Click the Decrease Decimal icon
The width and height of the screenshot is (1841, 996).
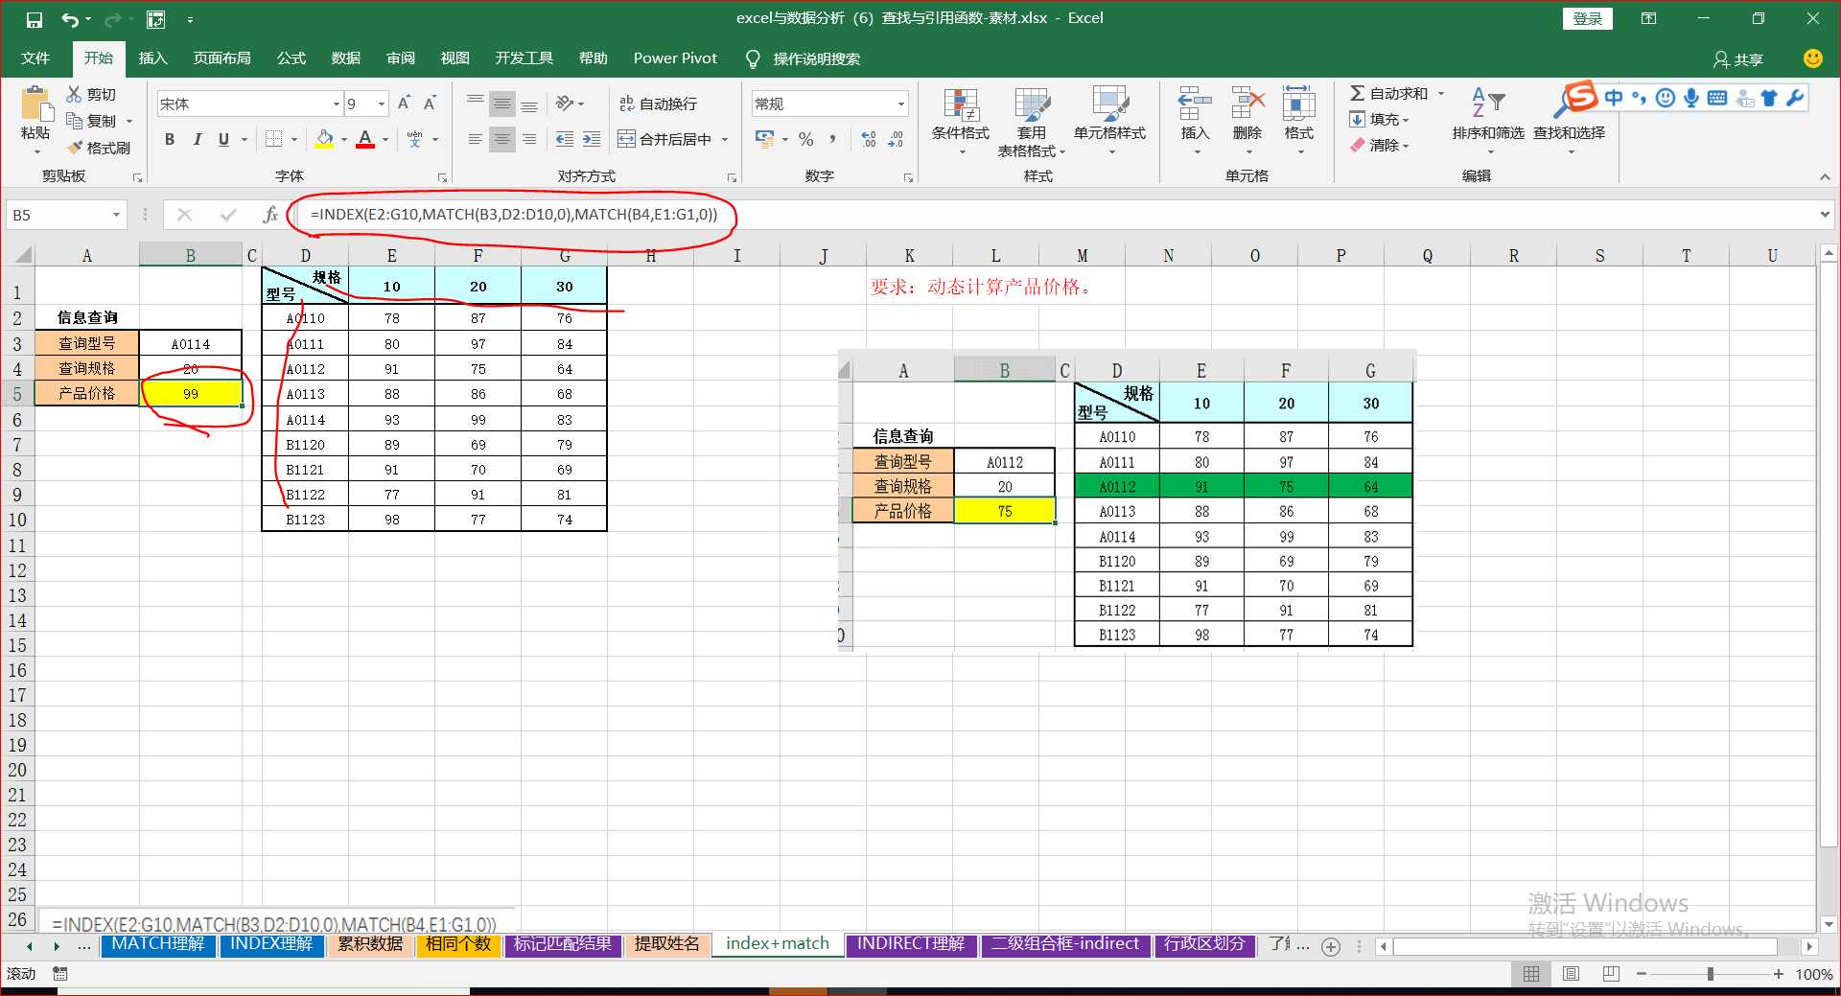(x=896, y=139)
